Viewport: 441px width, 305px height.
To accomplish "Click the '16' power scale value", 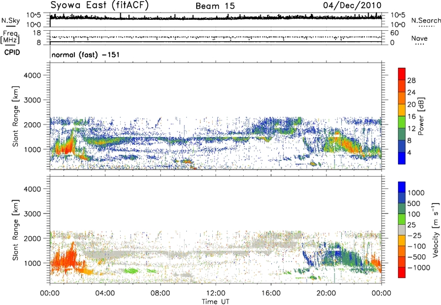I will click(411, 117).
